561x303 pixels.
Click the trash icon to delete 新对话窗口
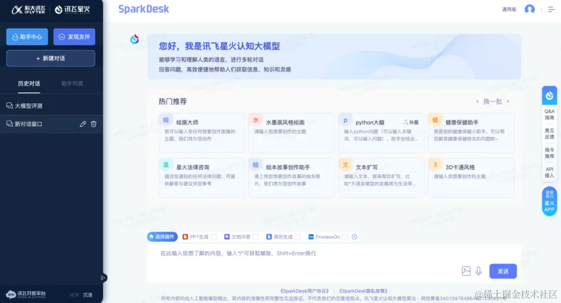tap(94, 124)
